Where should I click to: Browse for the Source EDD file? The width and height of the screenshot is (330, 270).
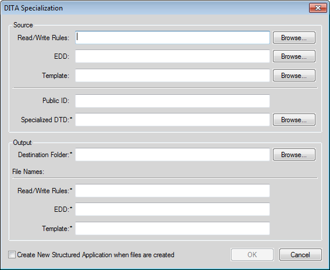point(294,56)
